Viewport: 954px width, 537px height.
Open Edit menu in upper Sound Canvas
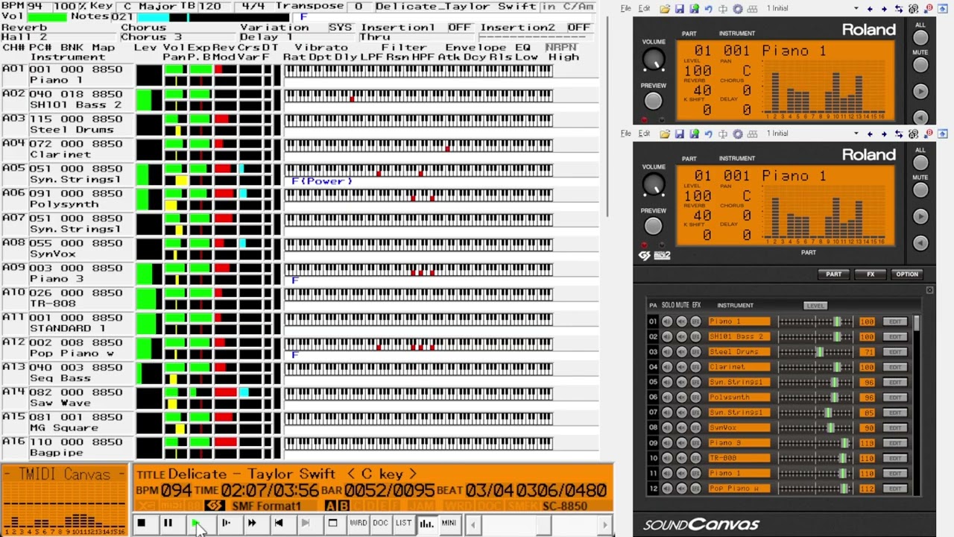[x=644, y=9]
